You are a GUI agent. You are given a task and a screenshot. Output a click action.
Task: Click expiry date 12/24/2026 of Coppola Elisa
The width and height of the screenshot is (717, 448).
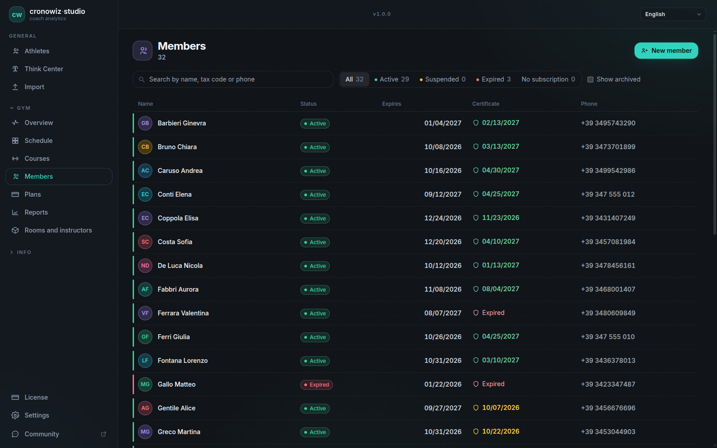tap(443, 218)
